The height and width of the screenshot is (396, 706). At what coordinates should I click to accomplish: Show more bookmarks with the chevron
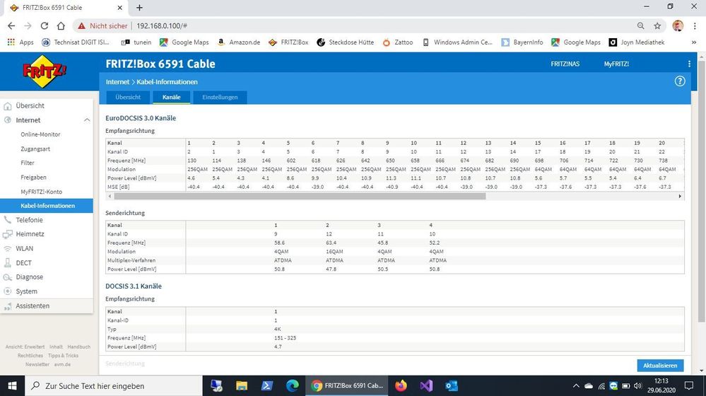694,42
